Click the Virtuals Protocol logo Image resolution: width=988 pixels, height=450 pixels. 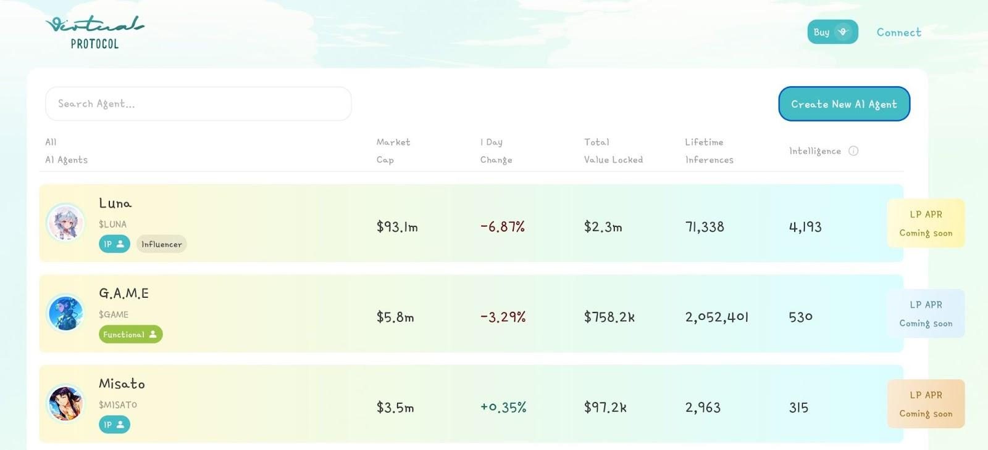(94, 33)
